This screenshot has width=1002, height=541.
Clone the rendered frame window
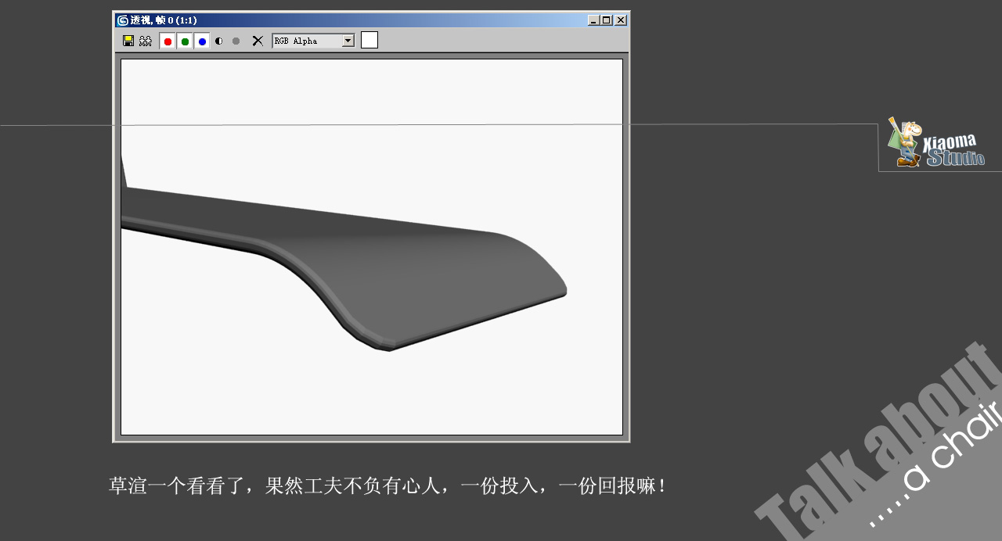click(146, 41)
